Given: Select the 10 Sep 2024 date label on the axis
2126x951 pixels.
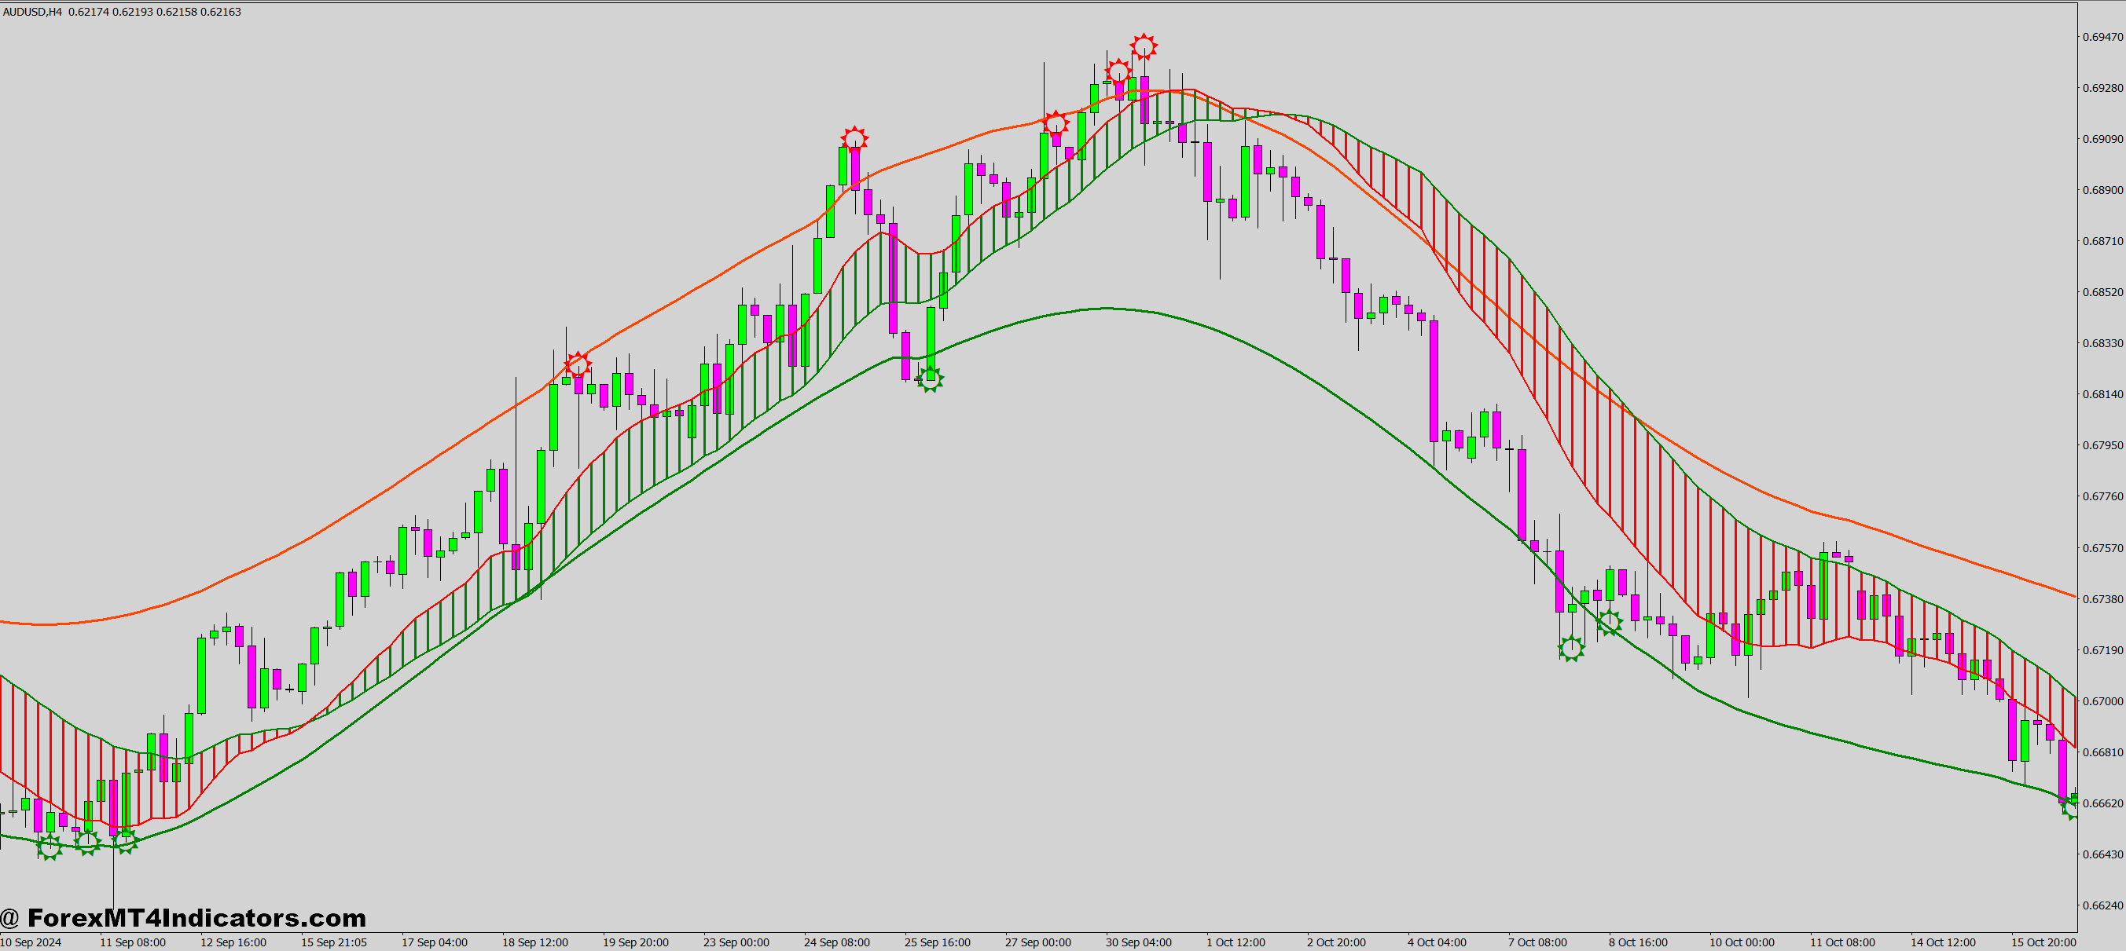Looking at the screenshot, I should click(x=31, y=942).
